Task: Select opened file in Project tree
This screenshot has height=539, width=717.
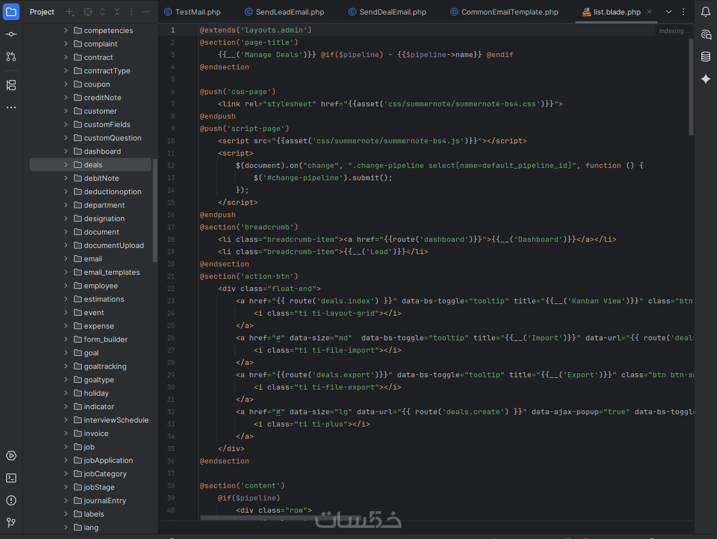Action: coord(88,12)
